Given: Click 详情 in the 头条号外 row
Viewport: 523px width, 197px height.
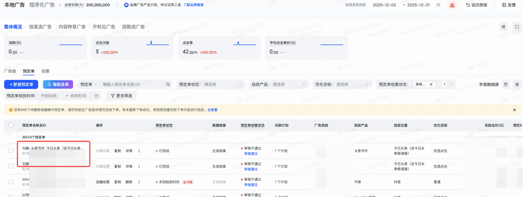Looking at the screenshot, I should (129, 151).
